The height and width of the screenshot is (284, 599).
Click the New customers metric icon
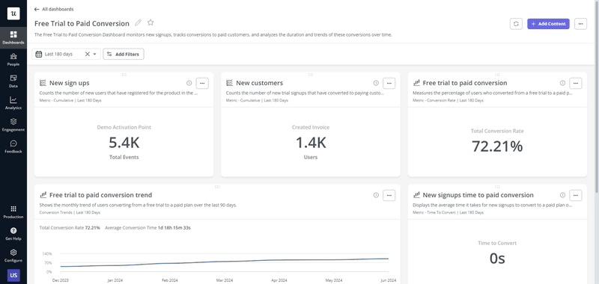(x=230, y=83)
